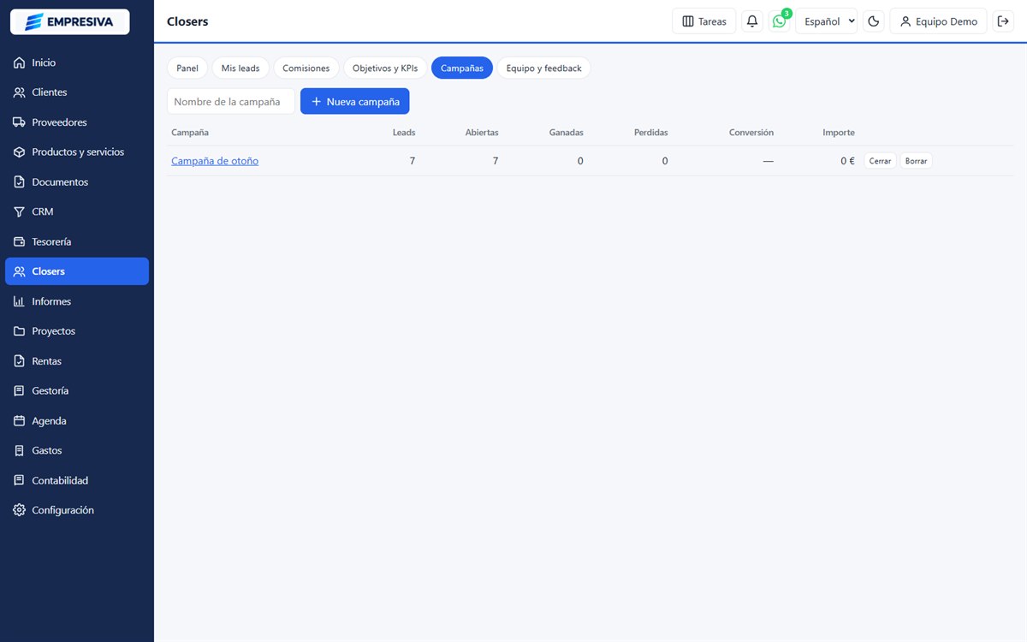Open Clientes from the sidebar

coord(77,92)
